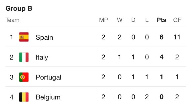Click Italy's 4 points value
This screenshot has height=111, width=186.
(161, 57)
